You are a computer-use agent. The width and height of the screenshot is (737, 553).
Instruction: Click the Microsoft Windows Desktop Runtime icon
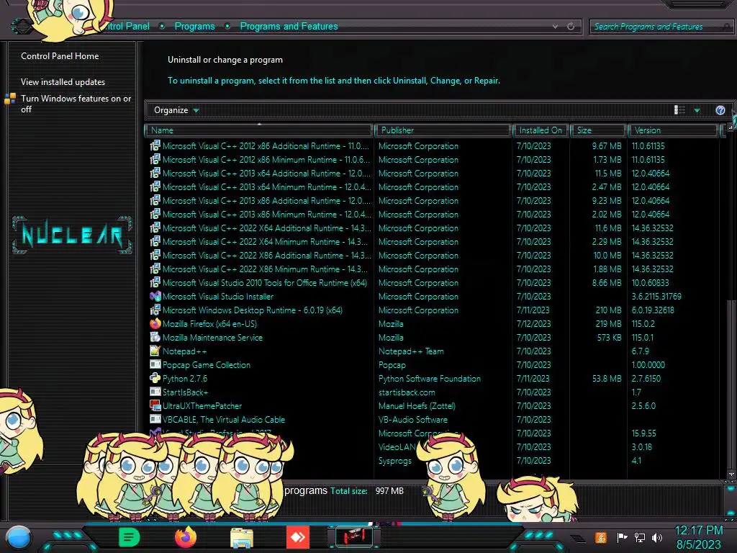point(155,310)
